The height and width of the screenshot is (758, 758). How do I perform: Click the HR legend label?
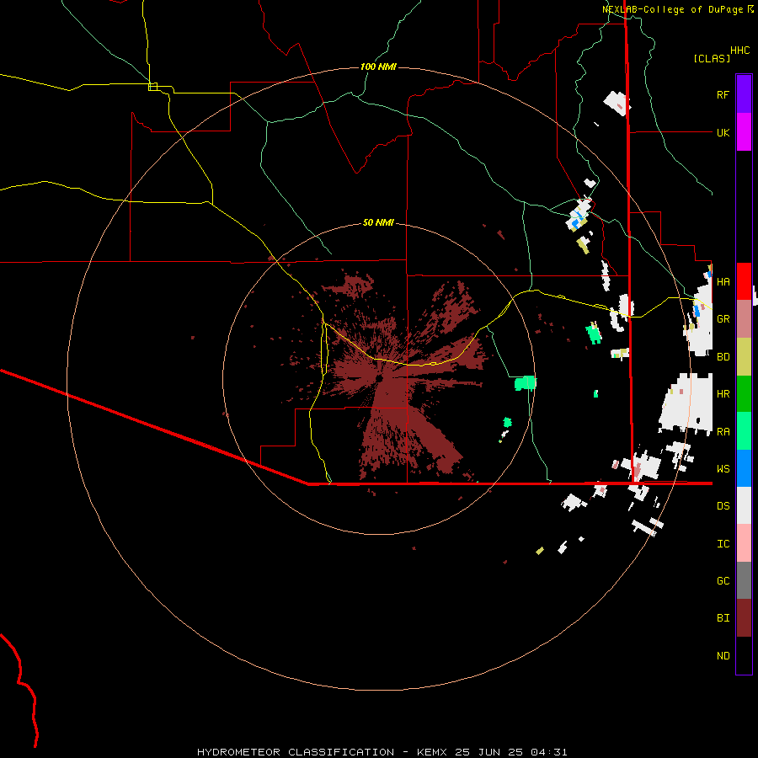[723, 394]
